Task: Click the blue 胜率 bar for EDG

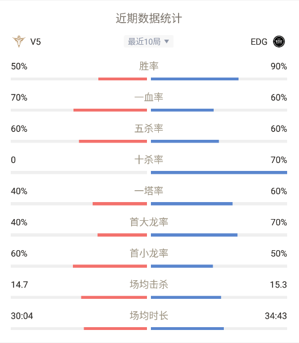Action: point(194,79)
